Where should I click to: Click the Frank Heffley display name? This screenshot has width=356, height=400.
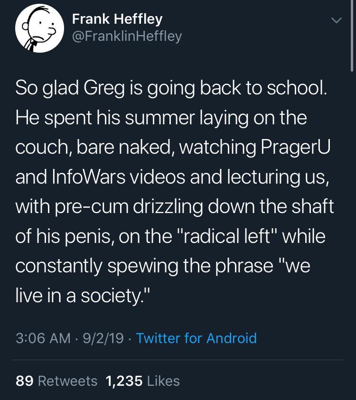pyautogui.click(x=117, y=19)
